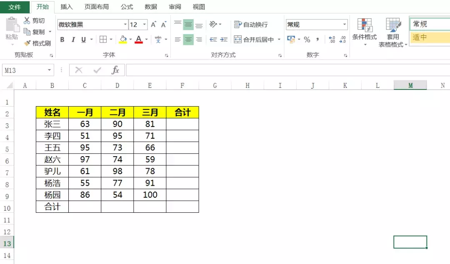Toggle Bold formatting
Screen dimensions: 450x264
62,40
